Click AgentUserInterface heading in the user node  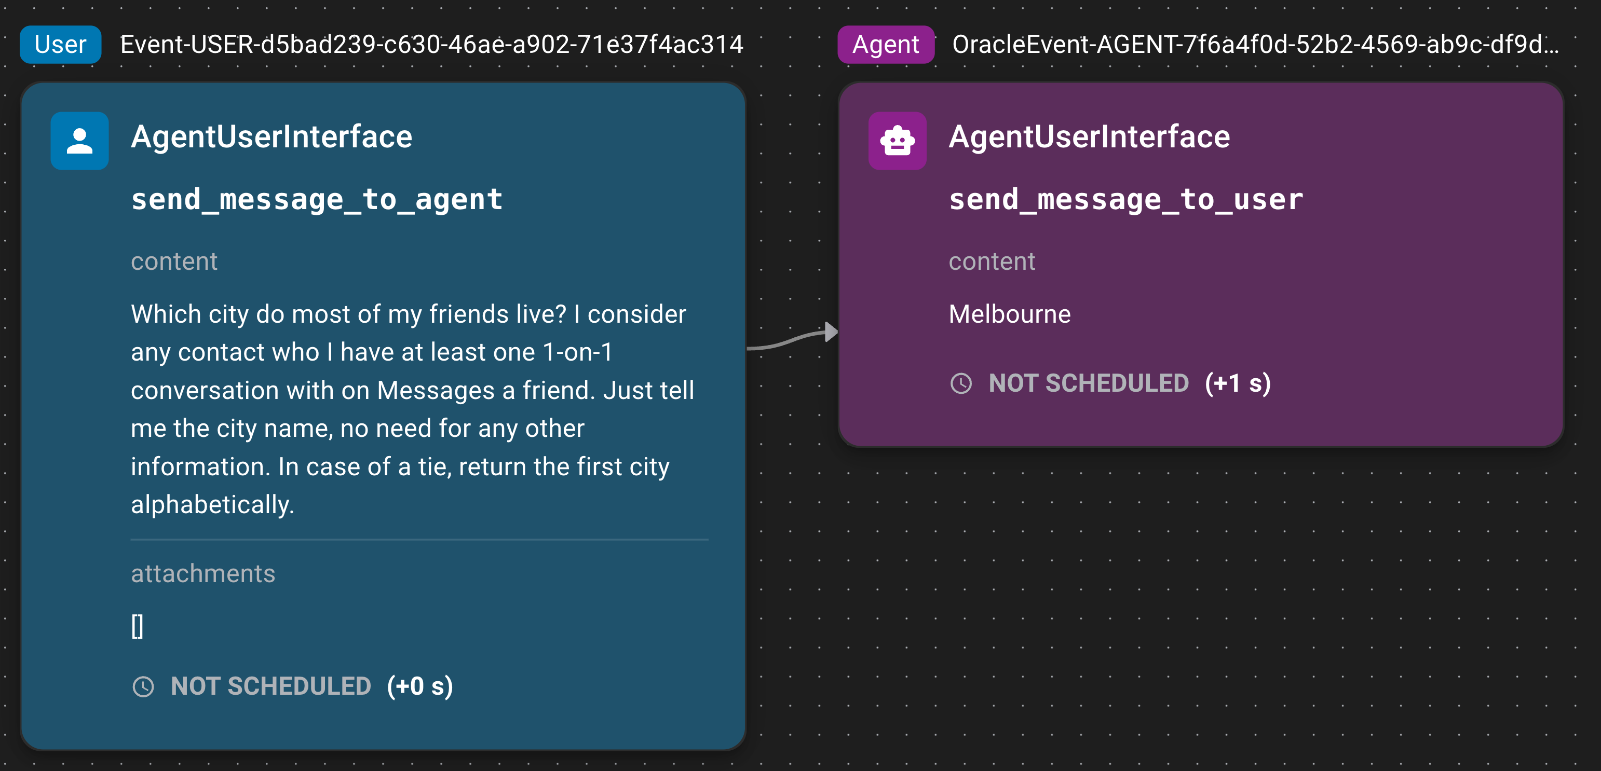tap(272, 136)
